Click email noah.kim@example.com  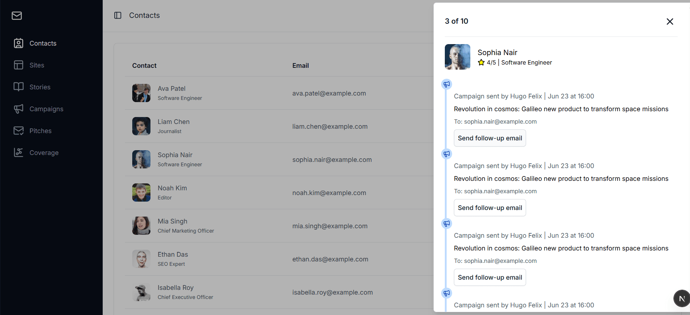point(329,193)
